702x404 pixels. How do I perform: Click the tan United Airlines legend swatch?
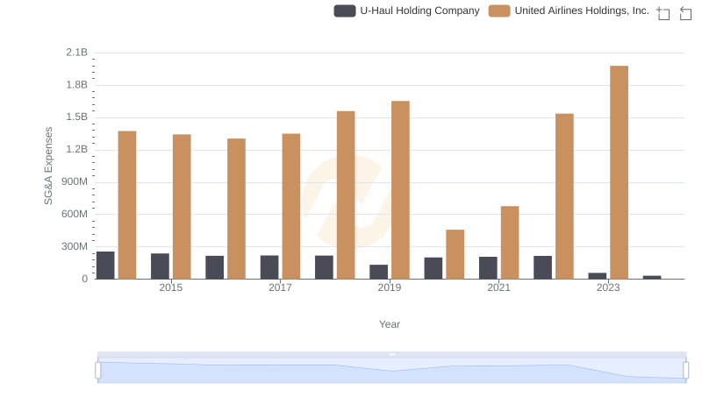(499, 11)
